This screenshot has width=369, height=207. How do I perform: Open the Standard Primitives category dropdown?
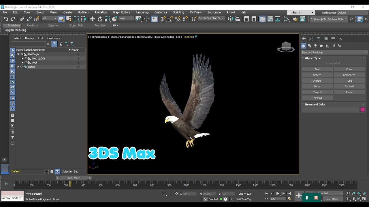coord(334,52)
